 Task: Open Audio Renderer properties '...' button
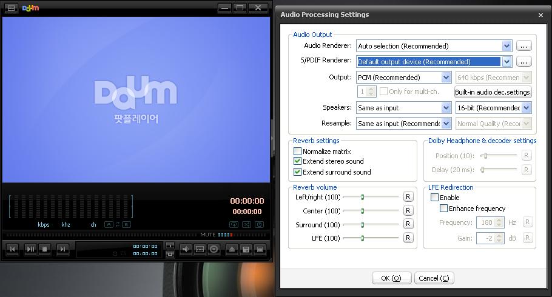click(x=524, y=46)
